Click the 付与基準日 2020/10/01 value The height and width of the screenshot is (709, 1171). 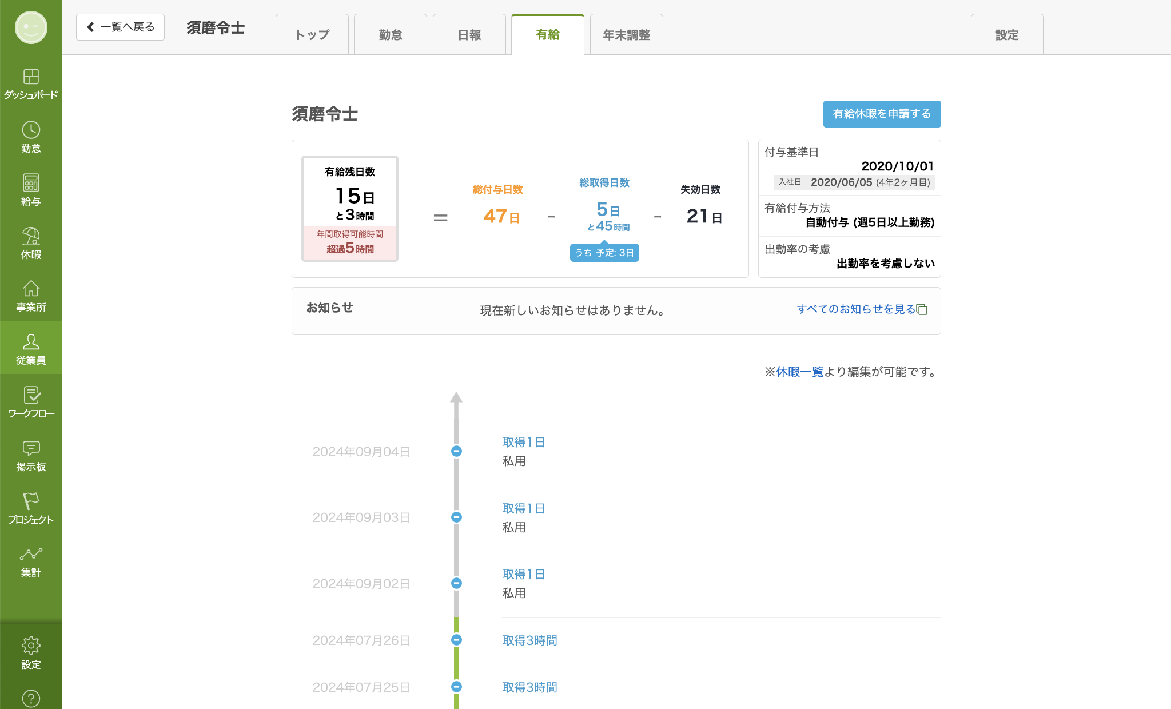[897, 166]
